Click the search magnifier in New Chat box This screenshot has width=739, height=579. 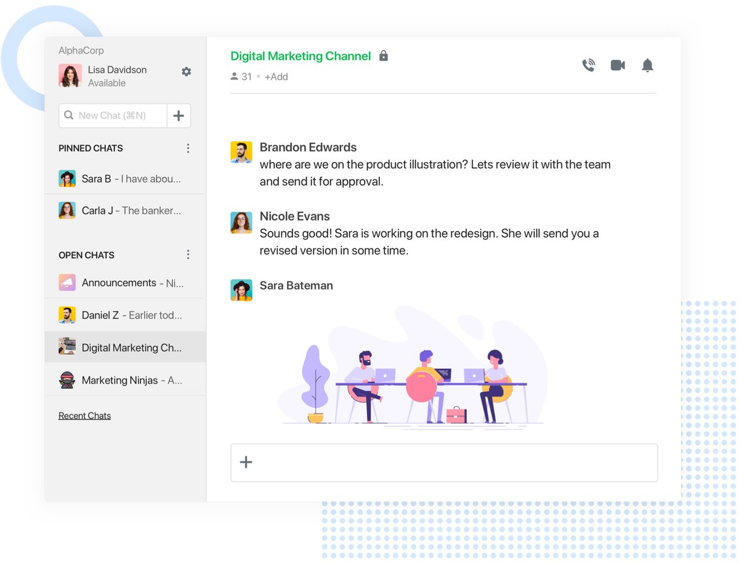click(x=69, y=115)
